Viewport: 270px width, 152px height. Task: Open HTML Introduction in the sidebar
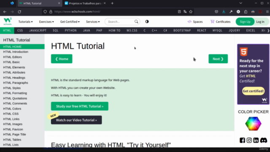click(x=16, y=52)
